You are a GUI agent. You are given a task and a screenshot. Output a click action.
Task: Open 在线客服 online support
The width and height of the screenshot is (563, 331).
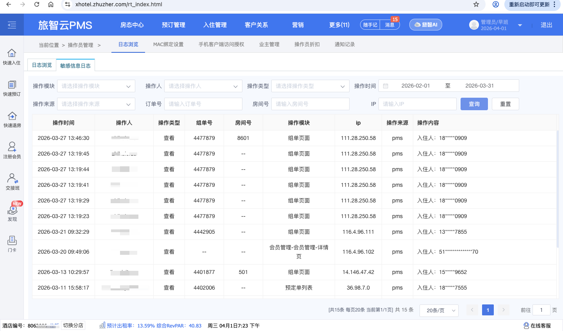(537, 326)
